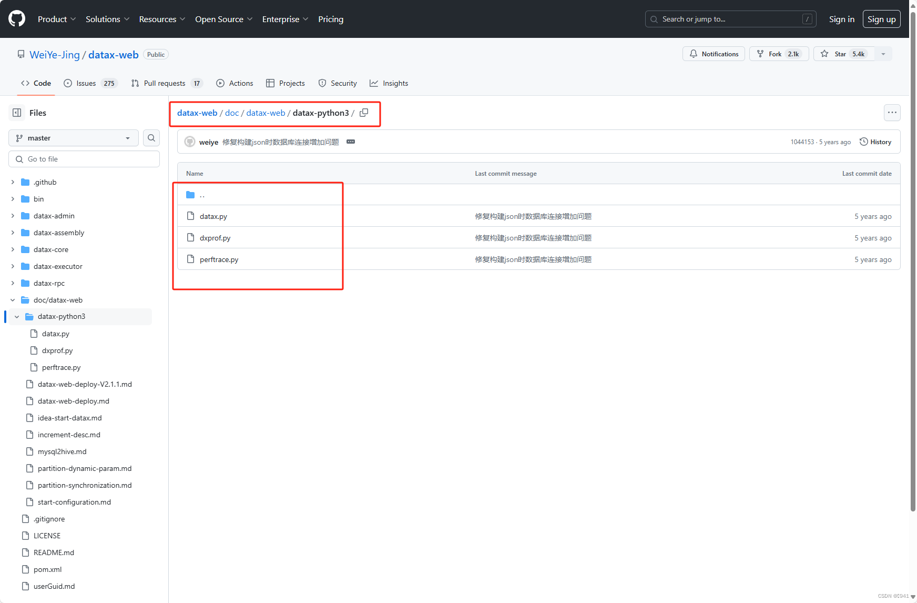This screenshot has width=917, height=603.
Task: Click Sign in link
Action: tap(842, 19)
